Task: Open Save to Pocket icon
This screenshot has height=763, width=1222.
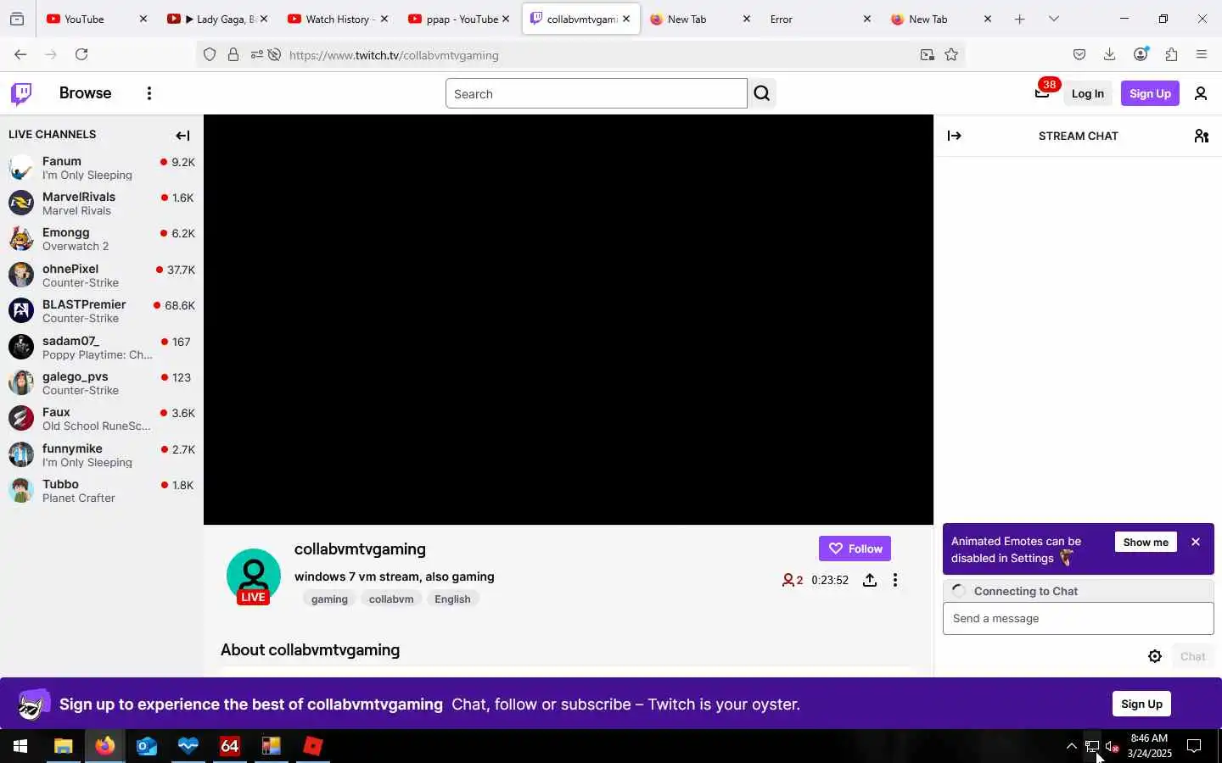Action: pyautogui.click(x=1079, y=54)
